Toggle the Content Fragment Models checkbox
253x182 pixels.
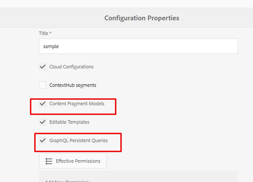coord(43,104)
